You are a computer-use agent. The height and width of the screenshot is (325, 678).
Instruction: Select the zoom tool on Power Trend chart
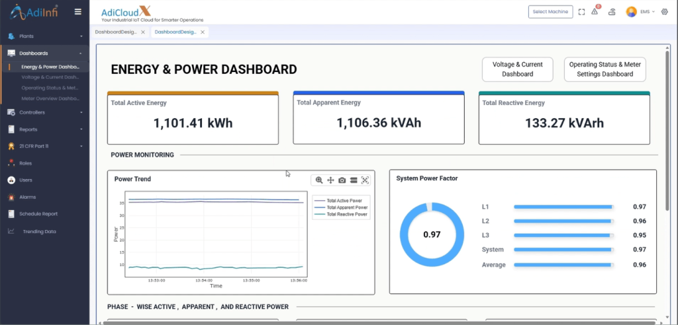pyautogui.click(x=319, y=180)
